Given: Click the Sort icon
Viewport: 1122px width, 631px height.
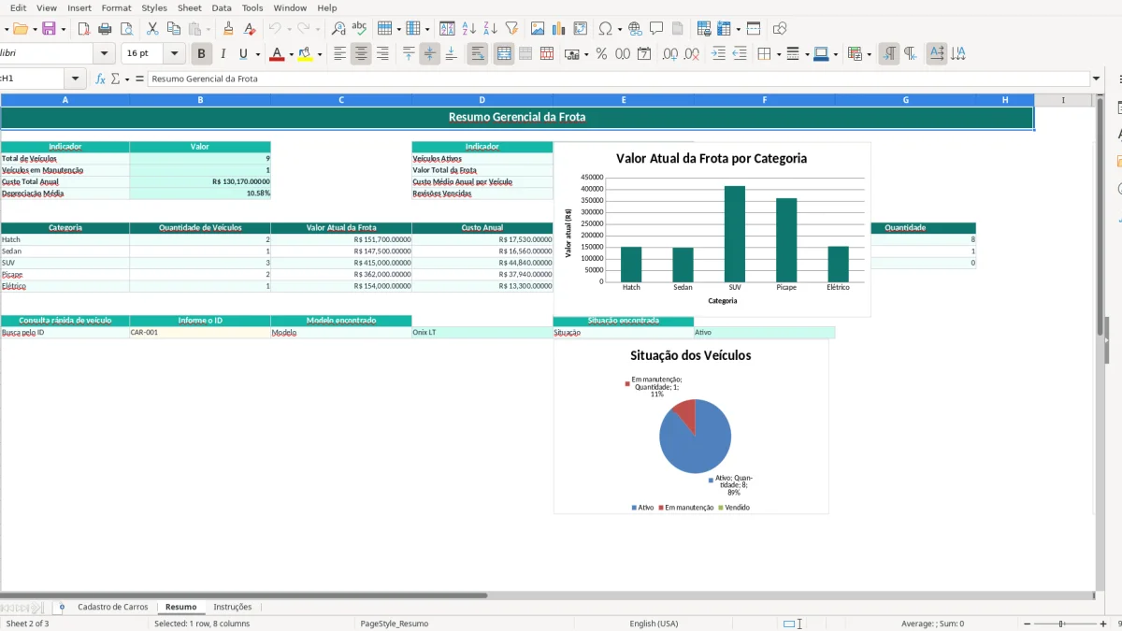Looking at the screenshot, I should coord(448,29).
